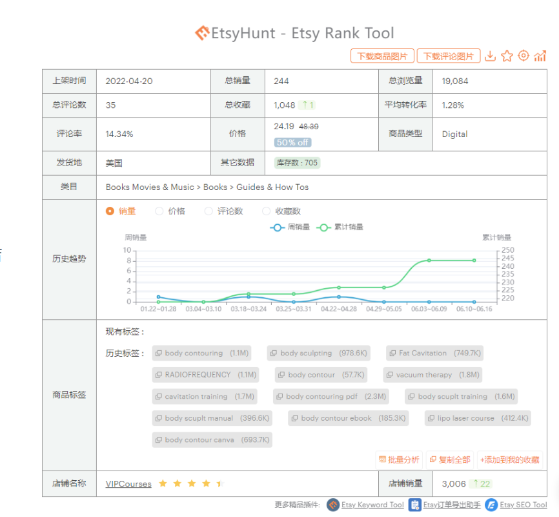This screenshot has width=559, height=517.
Task: Select the 评论数 radio button
Action: coord(208,211)
